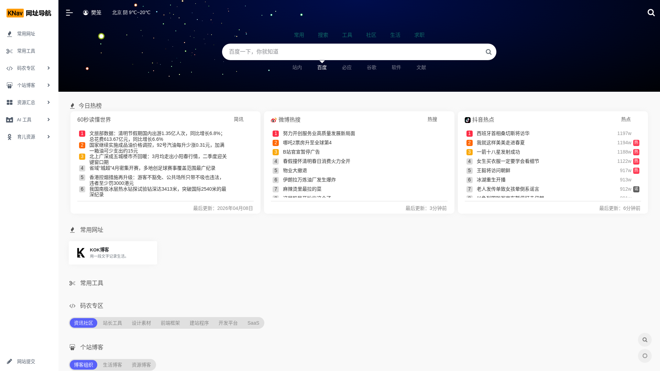Choose 软件 search engine option
Image resolution: width=660 pixels, height=371 pixels.
pyautogui.click(x=396, y=67)
